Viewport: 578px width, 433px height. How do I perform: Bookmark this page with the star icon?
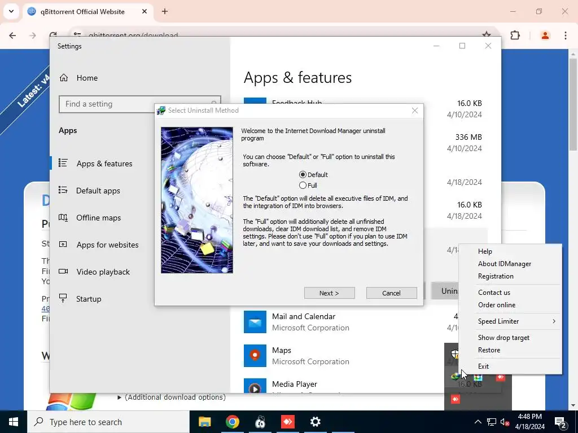[x=487, y=36]
